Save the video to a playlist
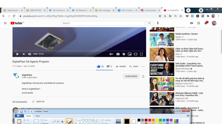Viewport: 222px width, 124px height. 134,66
